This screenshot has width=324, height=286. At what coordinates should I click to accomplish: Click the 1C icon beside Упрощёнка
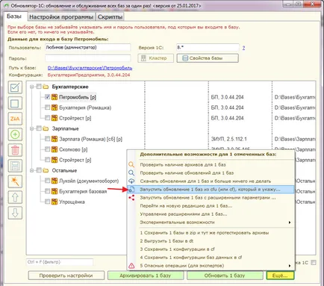[54, 202]
